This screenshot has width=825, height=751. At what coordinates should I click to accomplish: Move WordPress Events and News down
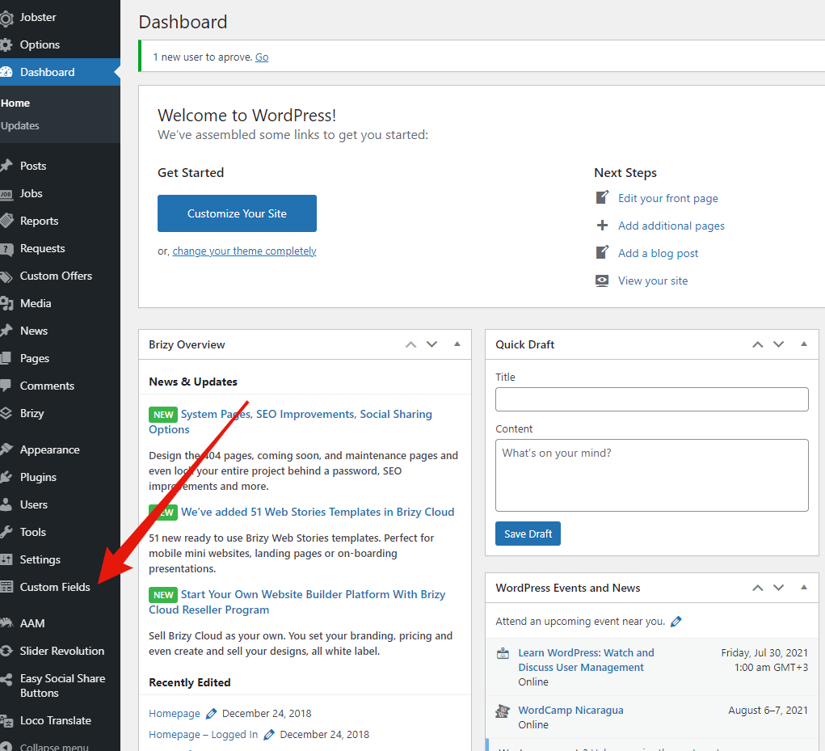coord(779,588)
